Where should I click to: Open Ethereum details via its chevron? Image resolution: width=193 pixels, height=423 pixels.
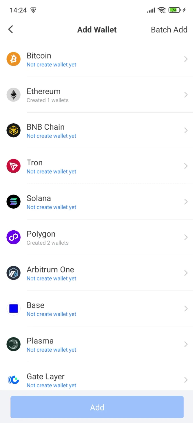(x=186, y=95)
